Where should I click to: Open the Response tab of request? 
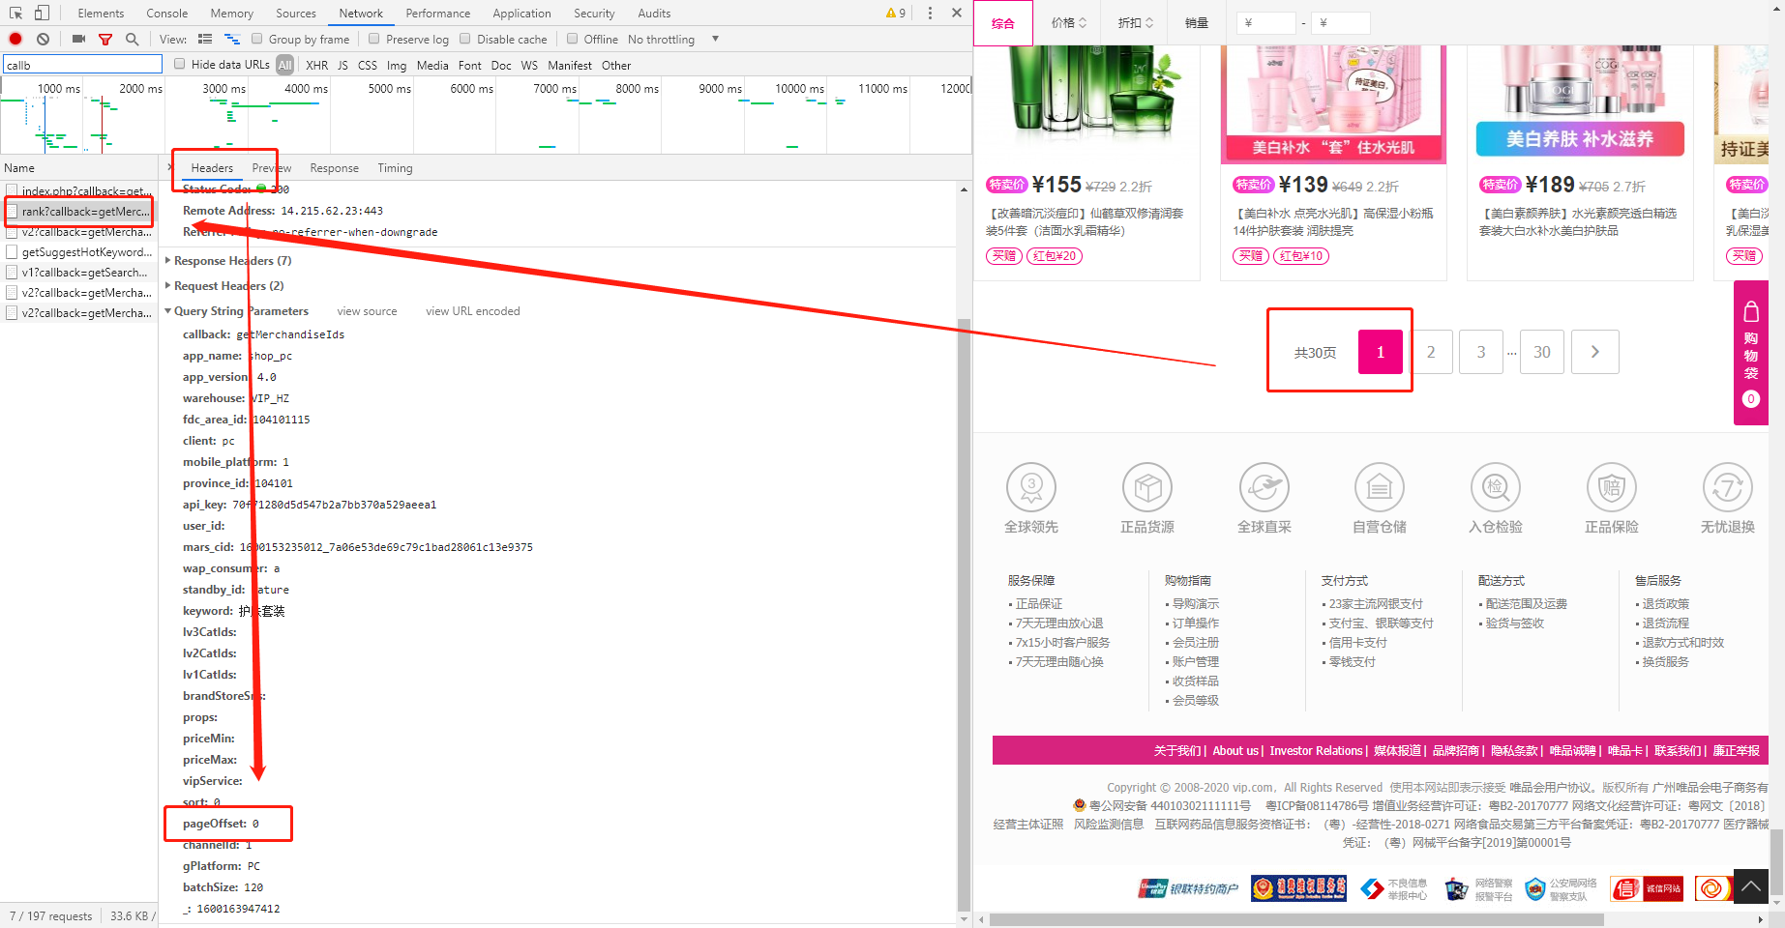click(334, 168)
